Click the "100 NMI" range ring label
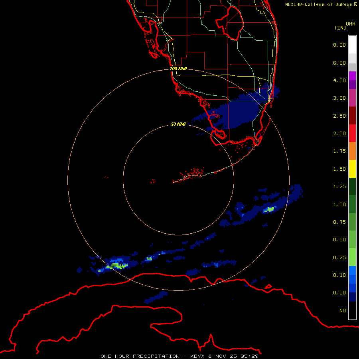Screen dimensions: 359x359 178,69
